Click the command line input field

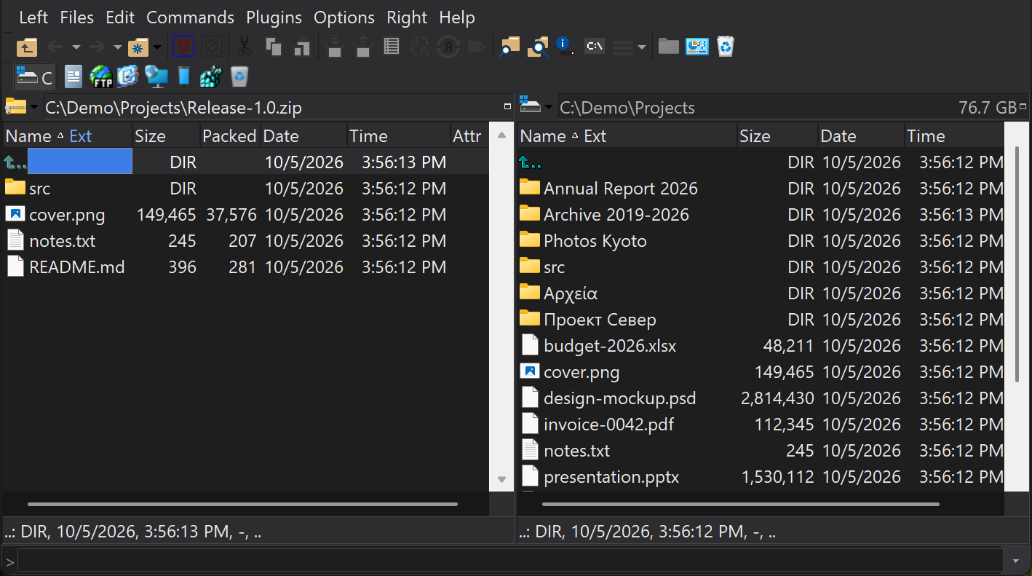(x=509, y=561)
